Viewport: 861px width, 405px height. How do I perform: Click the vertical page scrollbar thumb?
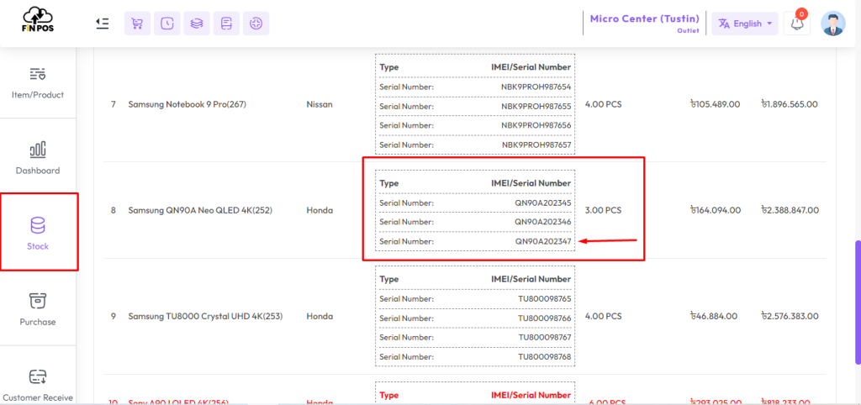coord(858,302)
